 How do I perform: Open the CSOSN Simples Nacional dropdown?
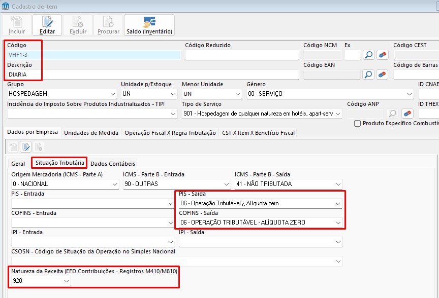pyautogui.click(x=338, y=262)
